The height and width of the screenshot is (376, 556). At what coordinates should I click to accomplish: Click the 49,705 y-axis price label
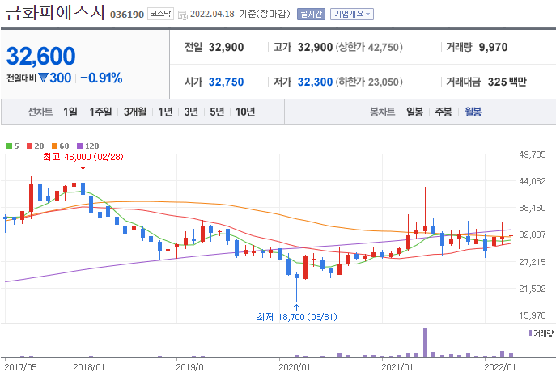tap(533, 154)
